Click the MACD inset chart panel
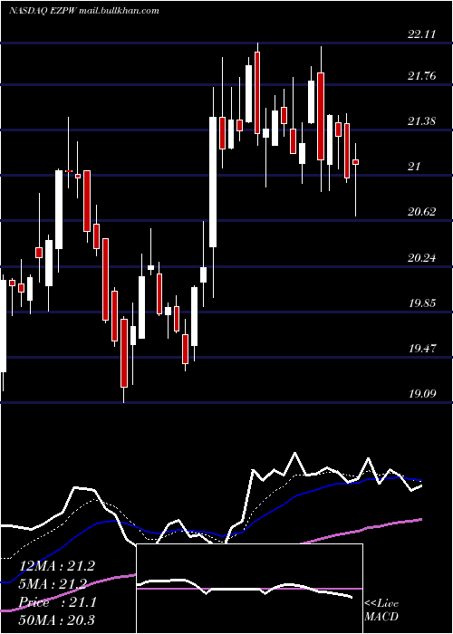This screenshot has width=453, height=634. pyautogui.click(x=249, y=589)
